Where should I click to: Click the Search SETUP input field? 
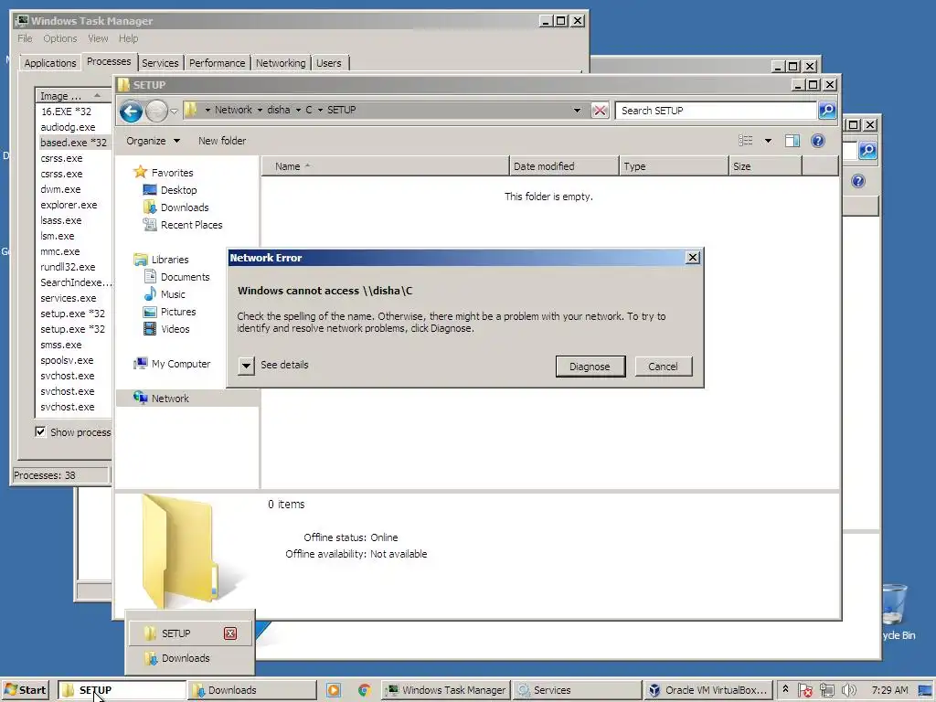717,111
